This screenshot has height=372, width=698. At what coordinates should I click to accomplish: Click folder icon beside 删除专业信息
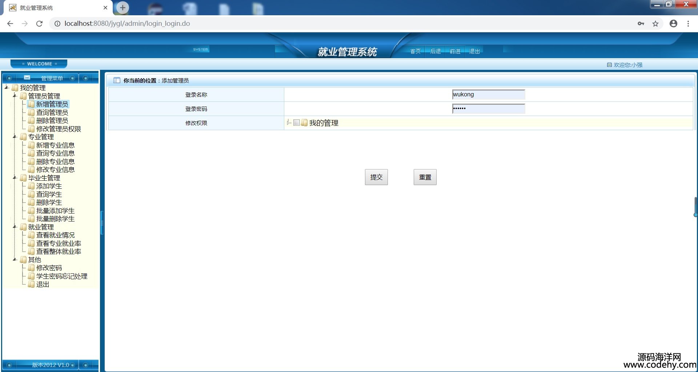(x=31, y=161)
